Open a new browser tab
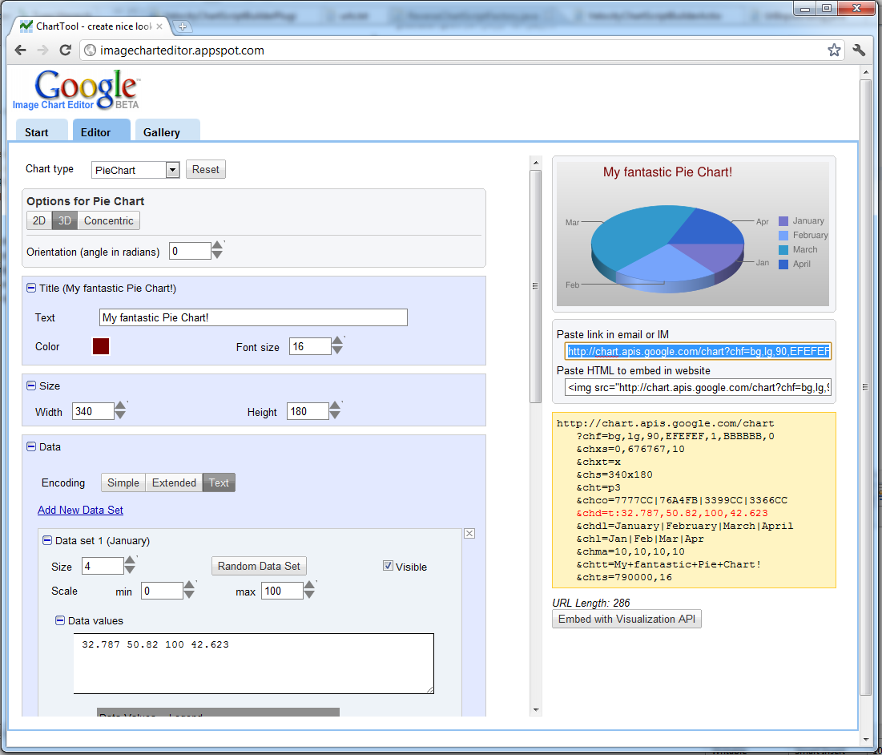882x755 pixels. [x=183, y=26]
